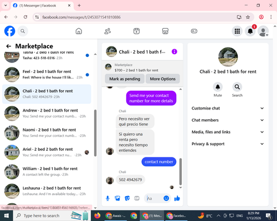
Task: Click conversation list scrollbar
Action: tap(95, 133)
